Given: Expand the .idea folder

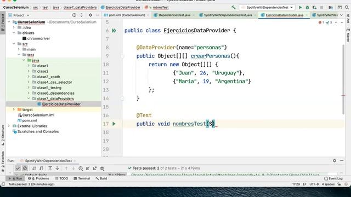Looking at the screenshot, I should pos(14,27).
